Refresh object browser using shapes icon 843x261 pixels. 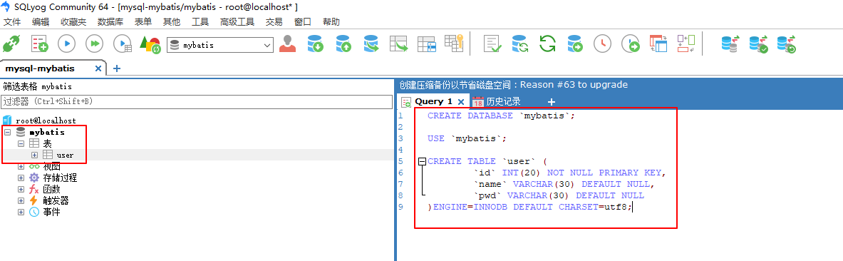(x=150, y=45)
